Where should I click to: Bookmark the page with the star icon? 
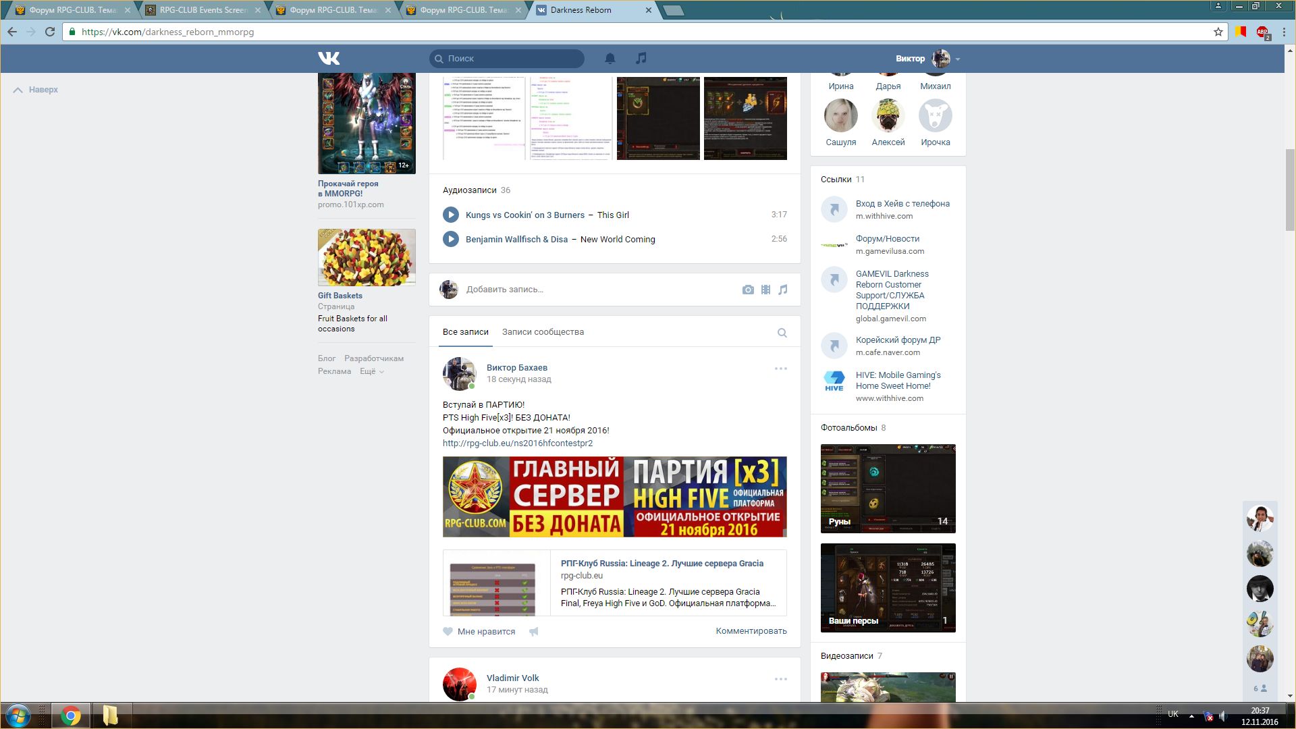coord(1218,32)
